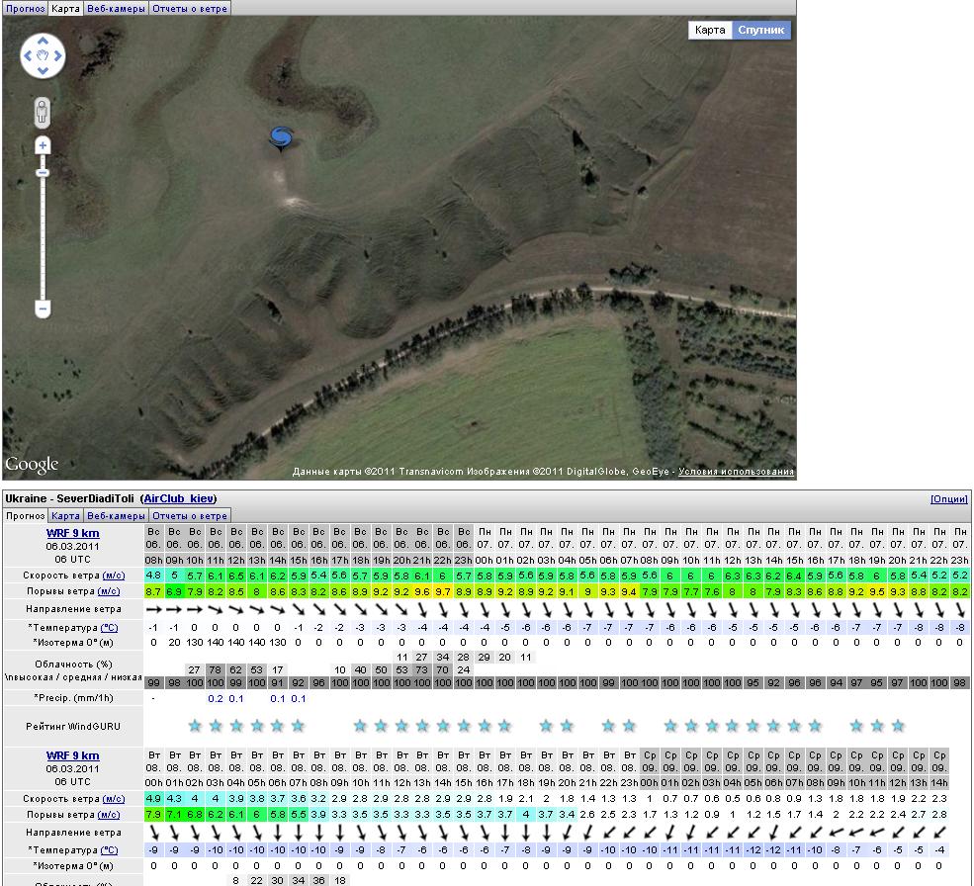Change temperature units via °C link
The height and width of the screenshot is (886, 974).
[109, 627]
